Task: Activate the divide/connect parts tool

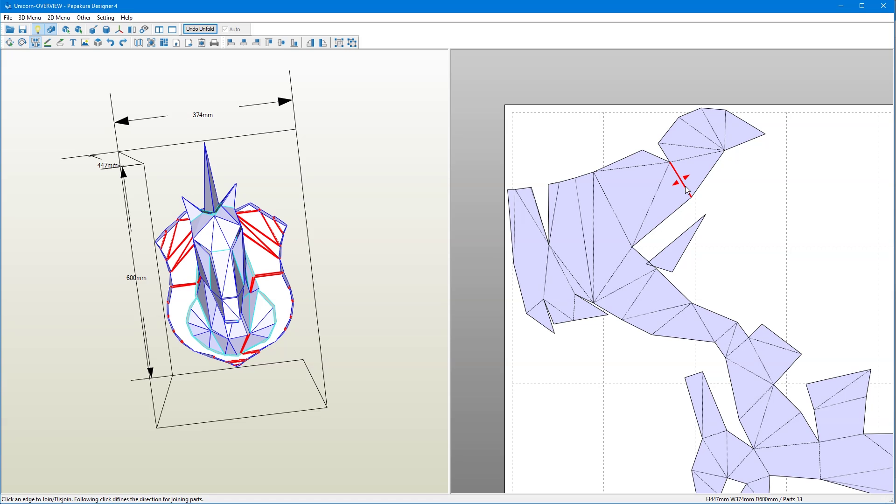Action: (x=35, y=42)
